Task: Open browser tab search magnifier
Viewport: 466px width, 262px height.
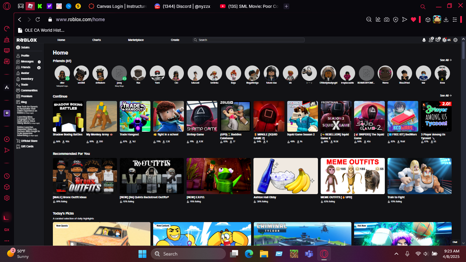Action: (423, 6)
